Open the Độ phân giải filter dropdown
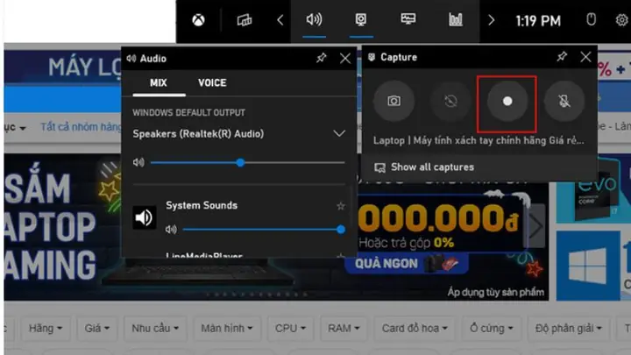This screenshot has width=631, height=355. point(568,329)
